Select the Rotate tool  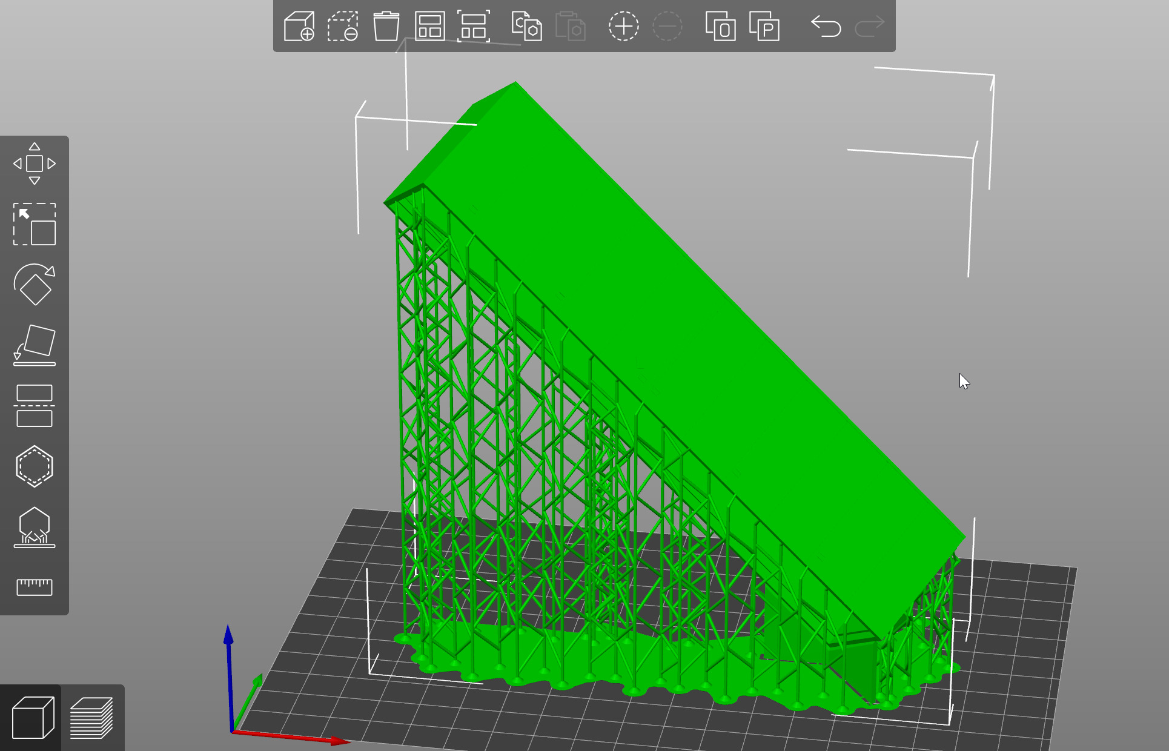coord(35,285)
